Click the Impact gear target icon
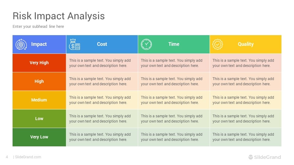The width and height of the screenshot is (294, 165). tap(21, 44)
